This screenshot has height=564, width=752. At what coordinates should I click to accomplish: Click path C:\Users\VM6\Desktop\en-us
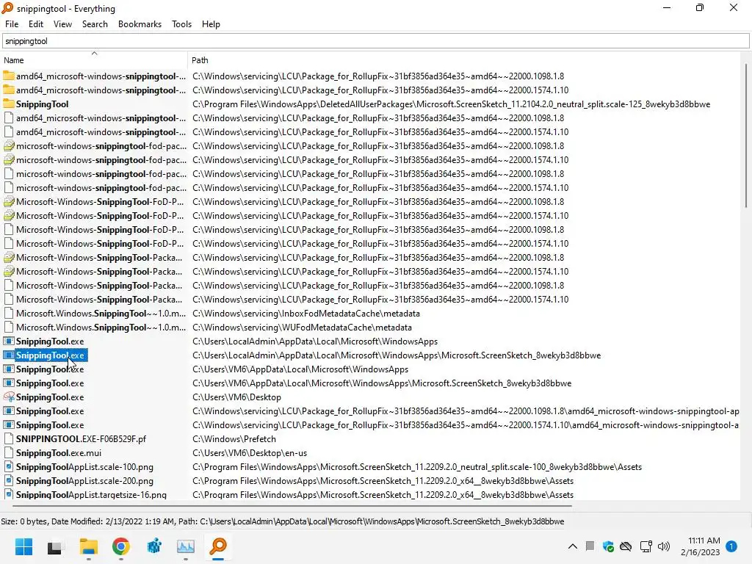[x=250, y=452]
